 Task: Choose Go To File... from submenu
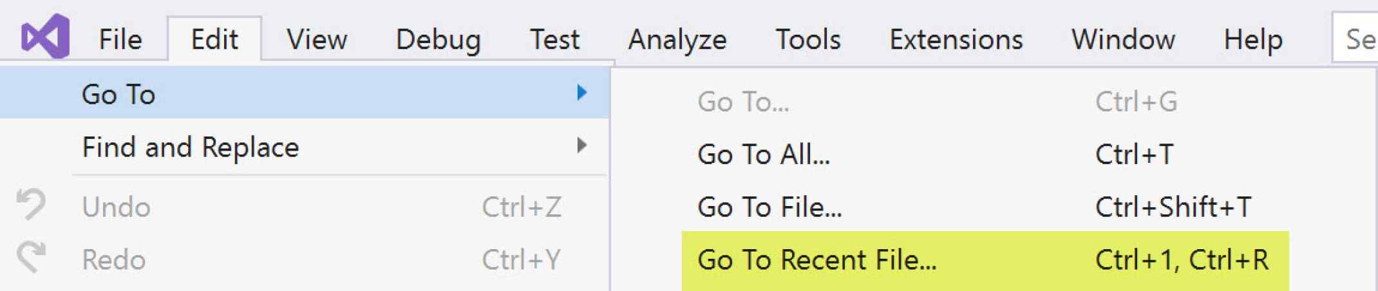click(x=769, y=207)
